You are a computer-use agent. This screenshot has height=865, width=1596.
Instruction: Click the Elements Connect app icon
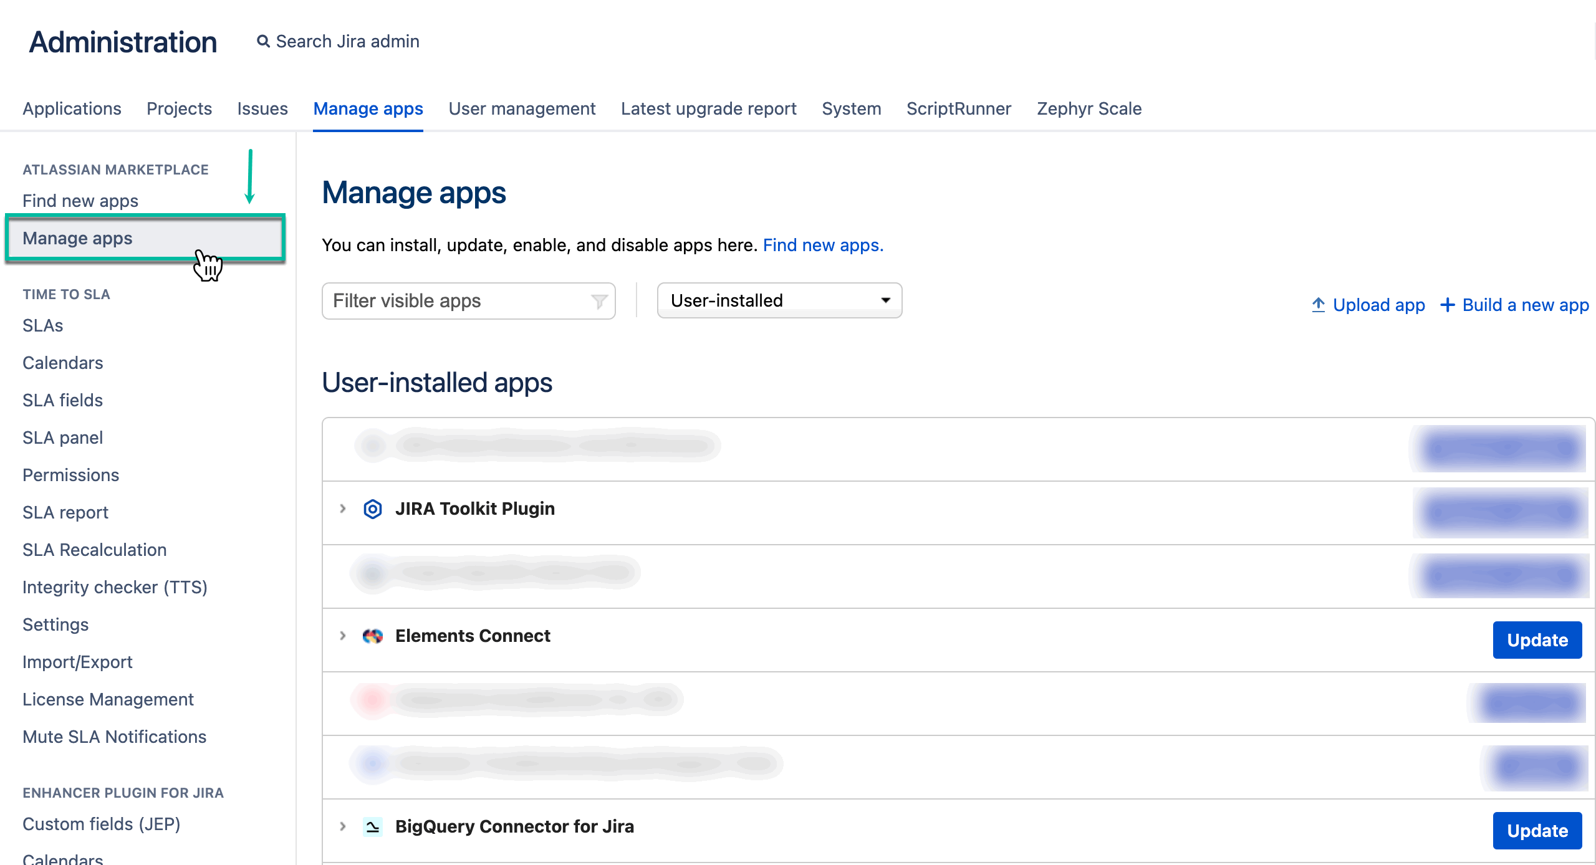pyautogui.click(x=372, y=636)
